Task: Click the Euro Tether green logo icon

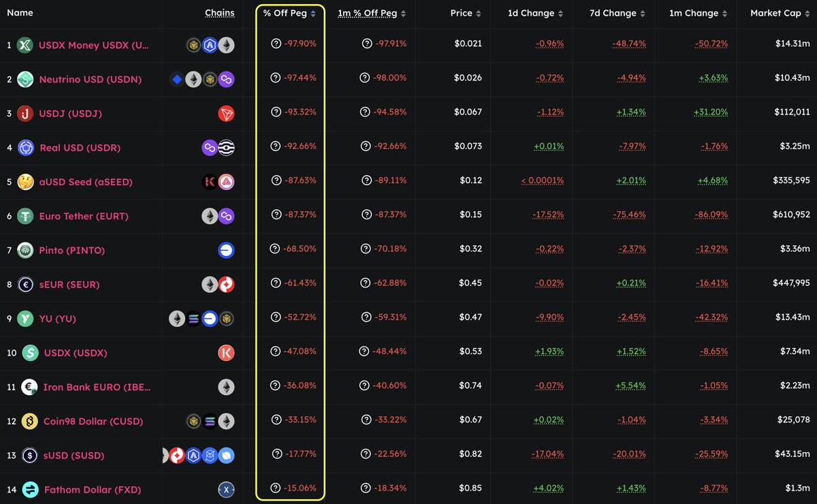Action: [x=25, y=216]
